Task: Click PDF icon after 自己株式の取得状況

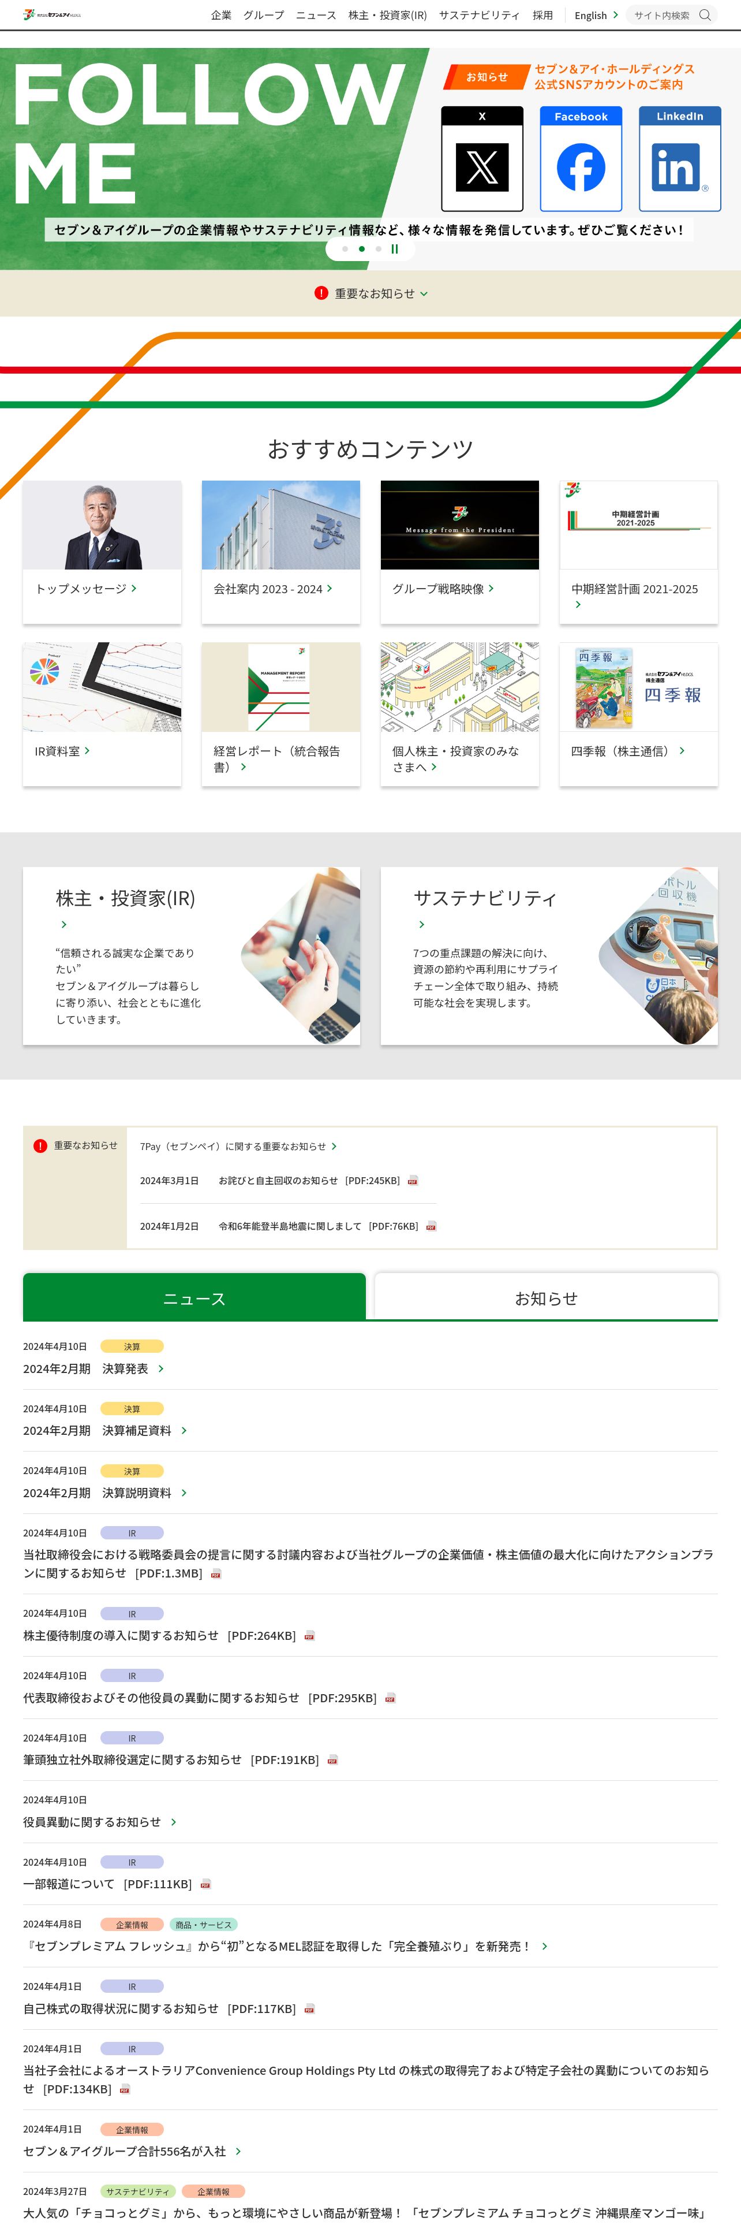Action: pyautogui.click(x=309, y=2009)
